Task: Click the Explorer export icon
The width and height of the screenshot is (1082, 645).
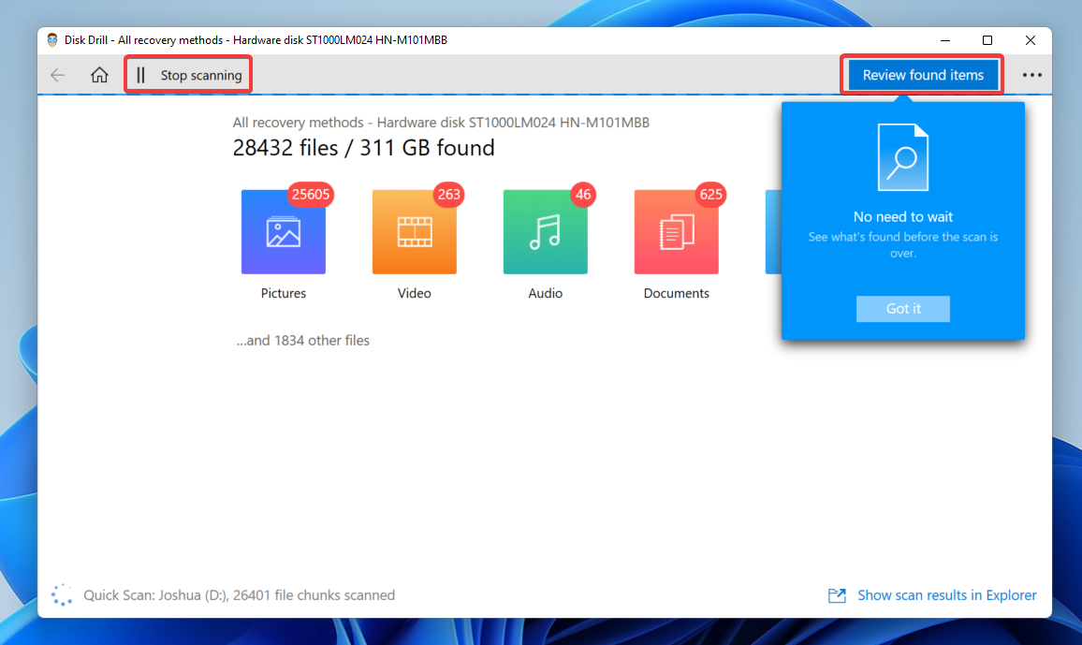Action: tap(837, 595)
